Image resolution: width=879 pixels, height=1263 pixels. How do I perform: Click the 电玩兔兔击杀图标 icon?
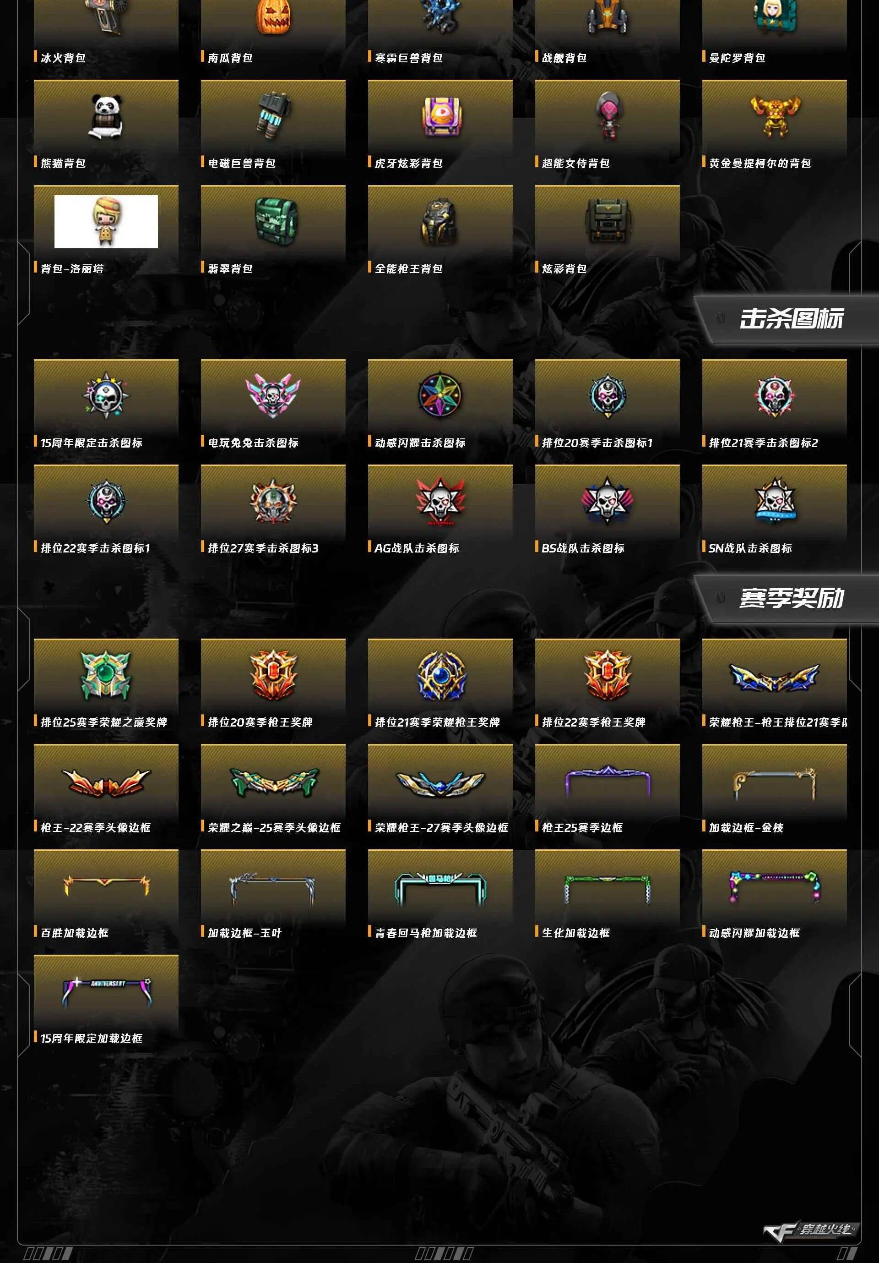[x=273, y=395]
